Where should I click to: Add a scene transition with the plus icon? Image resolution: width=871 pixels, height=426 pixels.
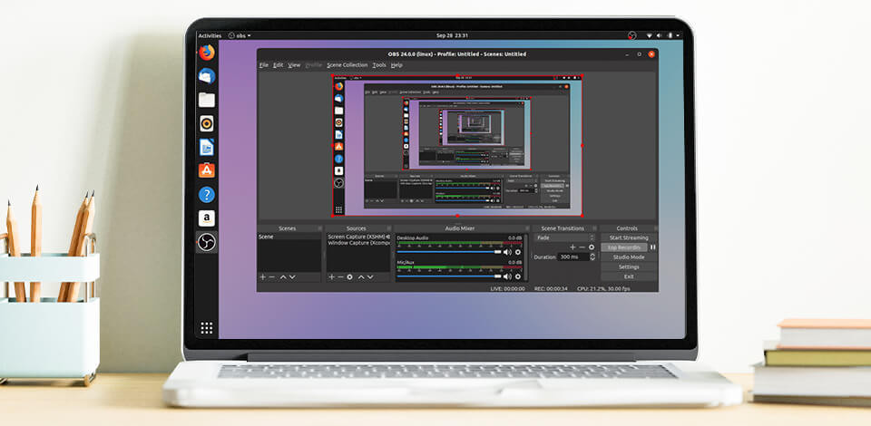(x=573, y=247)
